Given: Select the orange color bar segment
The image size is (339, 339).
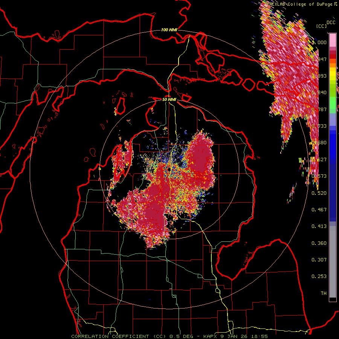Looking at the screenshot, I should 333,65.
